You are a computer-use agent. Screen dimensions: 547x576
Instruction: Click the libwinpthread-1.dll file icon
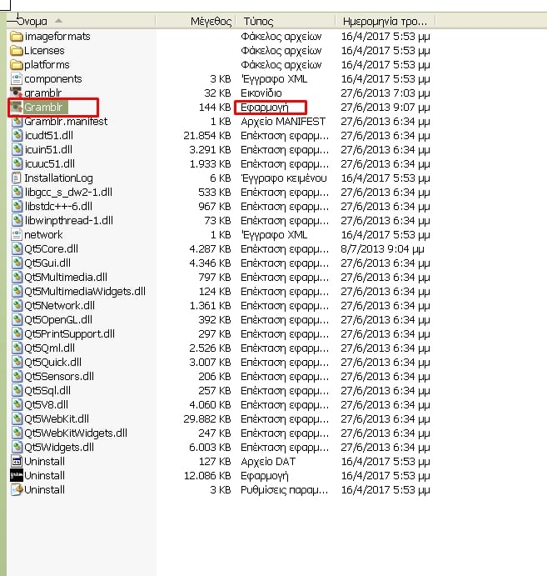point(17,220)
